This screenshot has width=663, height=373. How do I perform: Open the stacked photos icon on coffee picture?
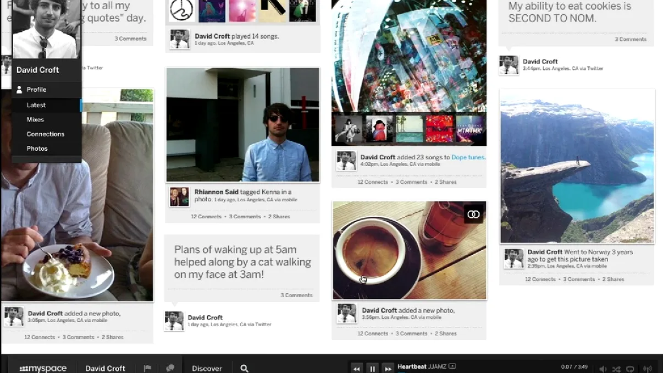click(x=473, y=214)
